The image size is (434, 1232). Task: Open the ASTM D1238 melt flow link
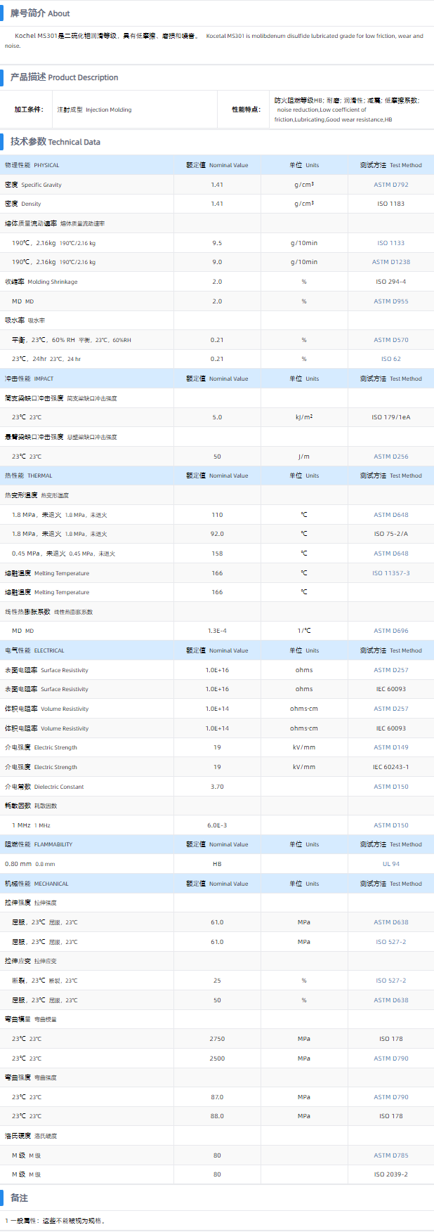coord(390,262)
